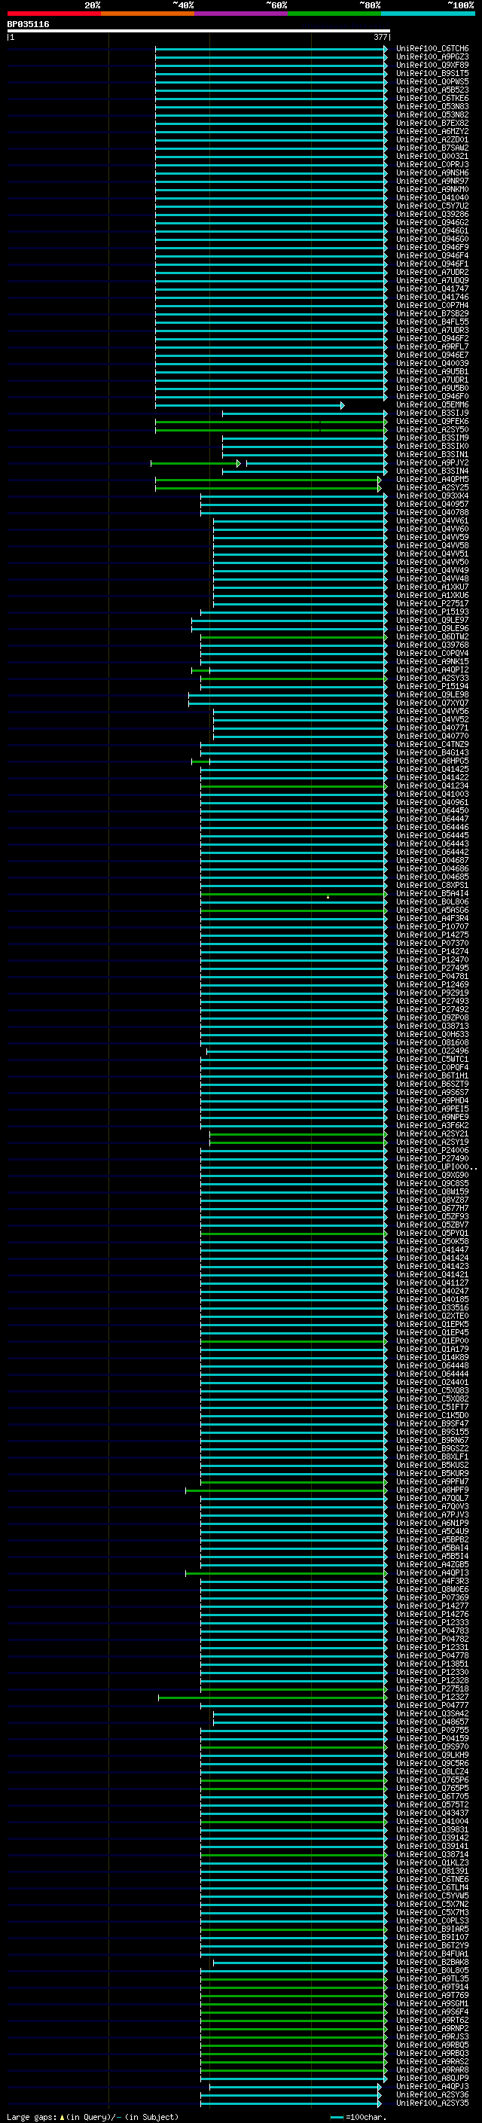Screen dimensions: 482x2123
Task: Select hit label UniRef100_Q40957
Action: coord(432,505)
